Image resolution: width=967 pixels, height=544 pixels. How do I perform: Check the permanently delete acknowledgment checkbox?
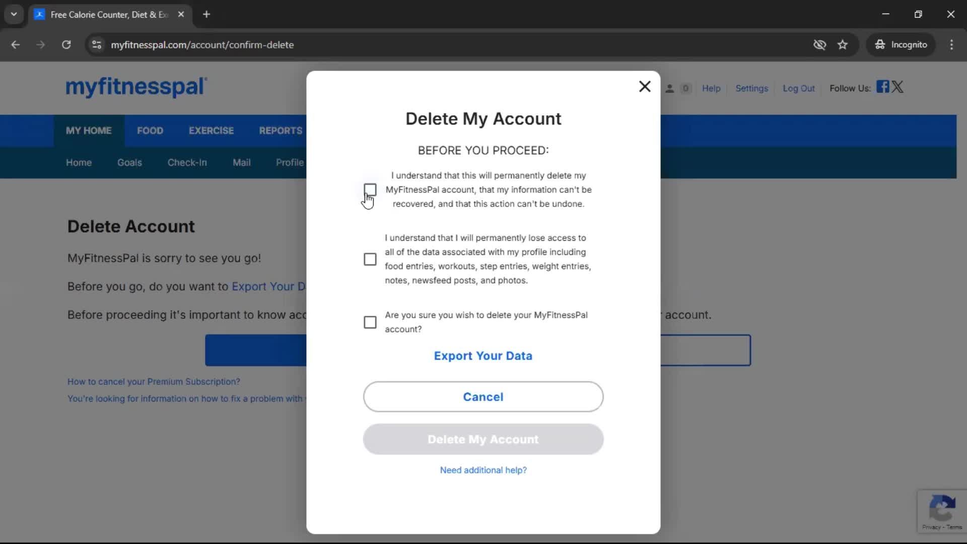pyautogui.click(x=370, y=190)
